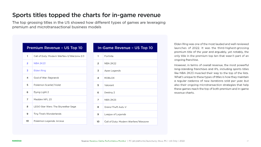Click the Apex Legends row
261x147 pixels.
113,71
